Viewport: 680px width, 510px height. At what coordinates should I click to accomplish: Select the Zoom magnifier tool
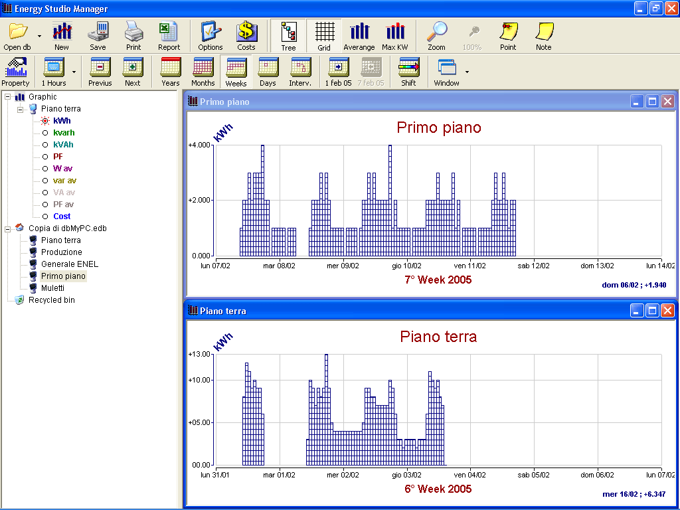[x=436, y=31]
